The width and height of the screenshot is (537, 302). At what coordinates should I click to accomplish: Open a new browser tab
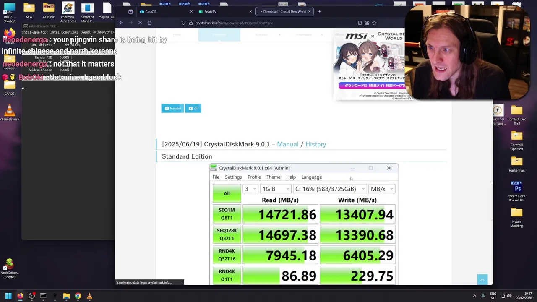coord(319,12)
